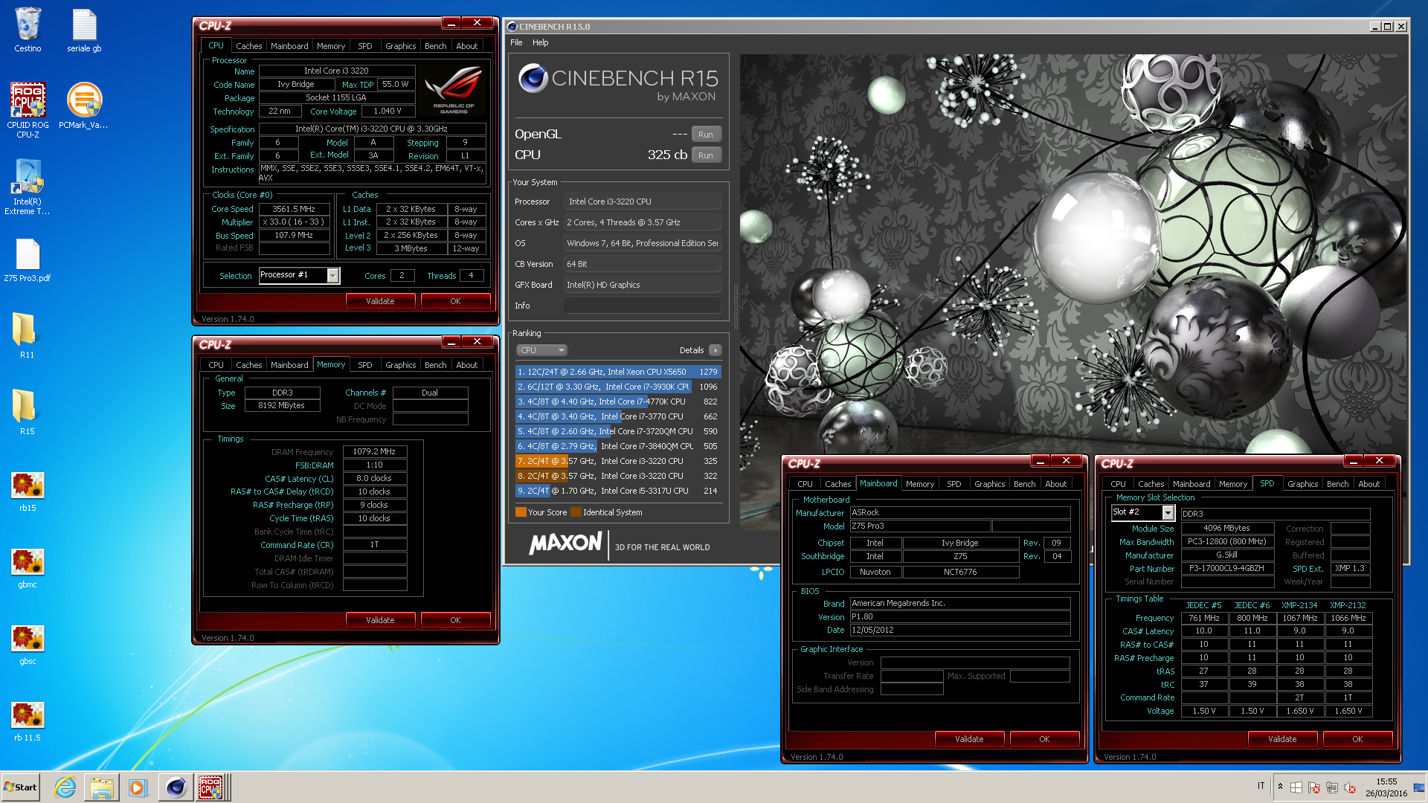
Task: Open Intel(R) Extreme Tuning shortcut
Action: pos(28,187)
